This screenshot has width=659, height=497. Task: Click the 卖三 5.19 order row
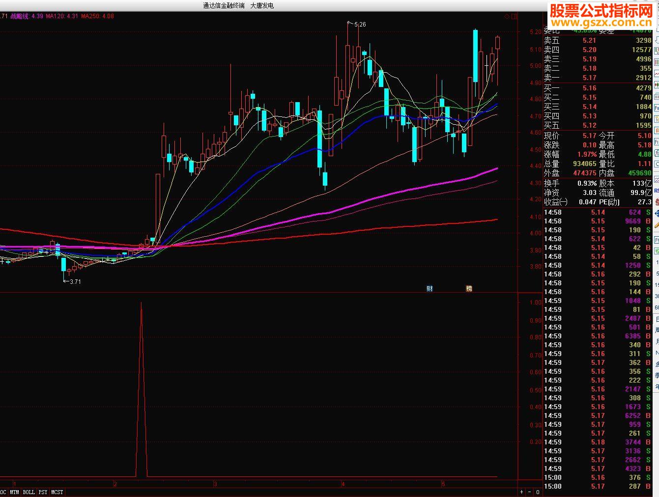[x=598, y=59]
